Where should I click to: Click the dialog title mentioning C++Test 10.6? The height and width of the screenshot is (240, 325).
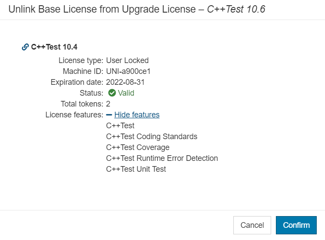(x=137, y=9)
